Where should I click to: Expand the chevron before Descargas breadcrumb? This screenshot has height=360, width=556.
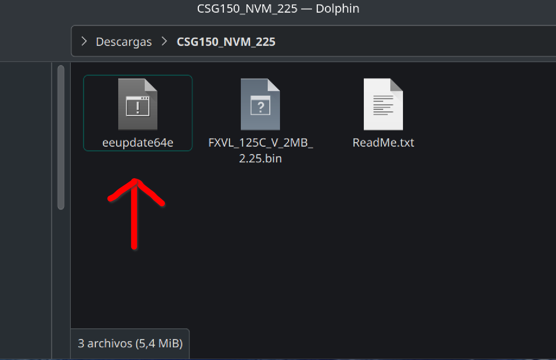tap(84, 41)
